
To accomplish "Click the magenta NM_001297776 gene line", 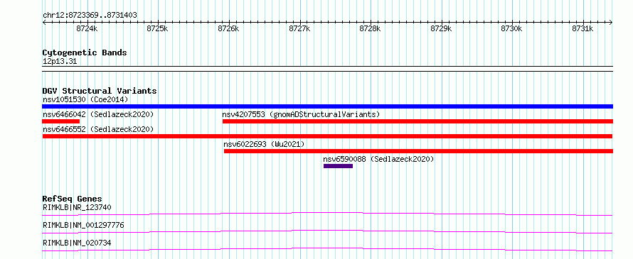I will 328,231.
